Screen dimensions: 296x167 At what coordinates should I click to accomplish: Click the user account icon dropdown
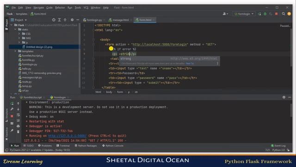click(225, 14)
